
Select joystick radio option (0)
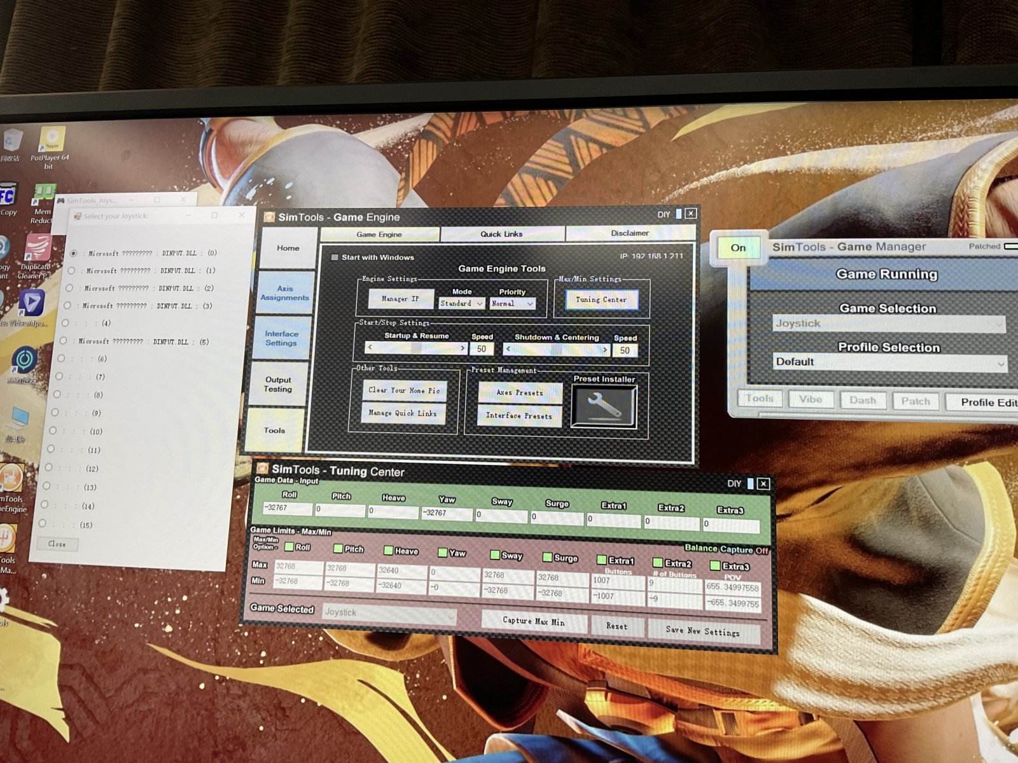[73, 253]
